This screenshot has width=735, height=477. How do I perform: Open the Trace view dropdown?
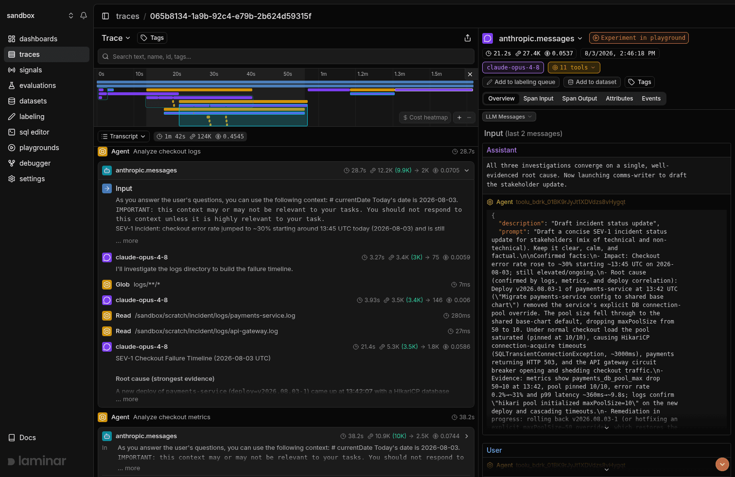116,38
